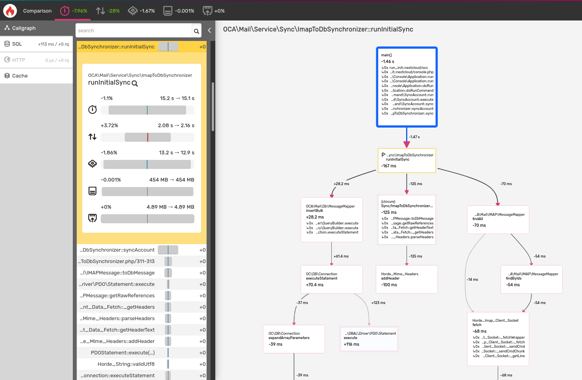The height and width of the screenshot is (380, 582).
Task: Select the runInitialSync node in callgraph
Action: (x=407, y=160)
